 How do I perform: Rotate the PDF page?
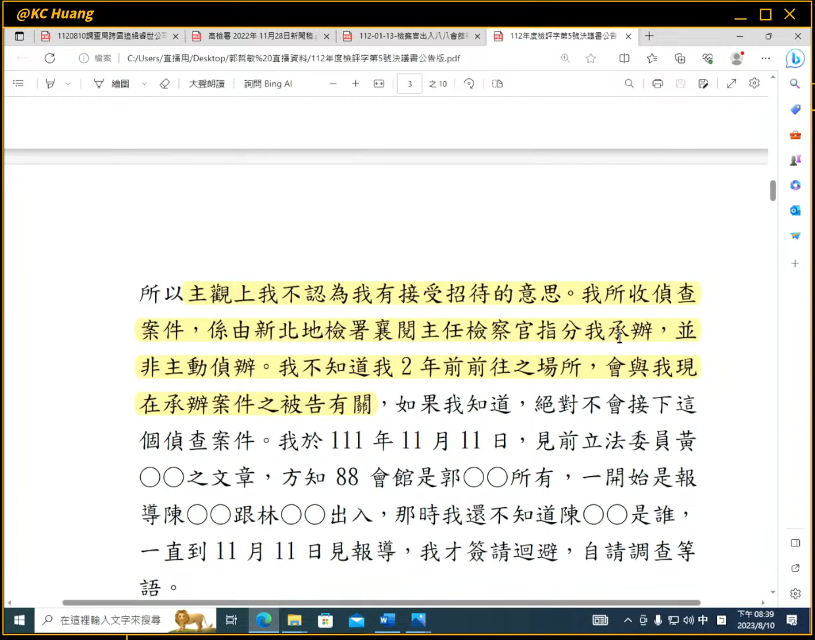click(469, 84)
